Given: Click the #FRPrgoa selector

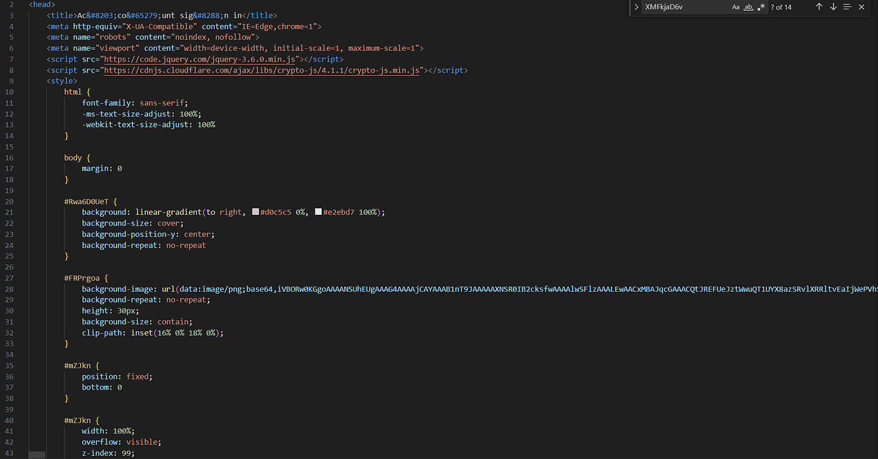Looking at the screenshot, I should pyautogui.click(x=82, y=278).
